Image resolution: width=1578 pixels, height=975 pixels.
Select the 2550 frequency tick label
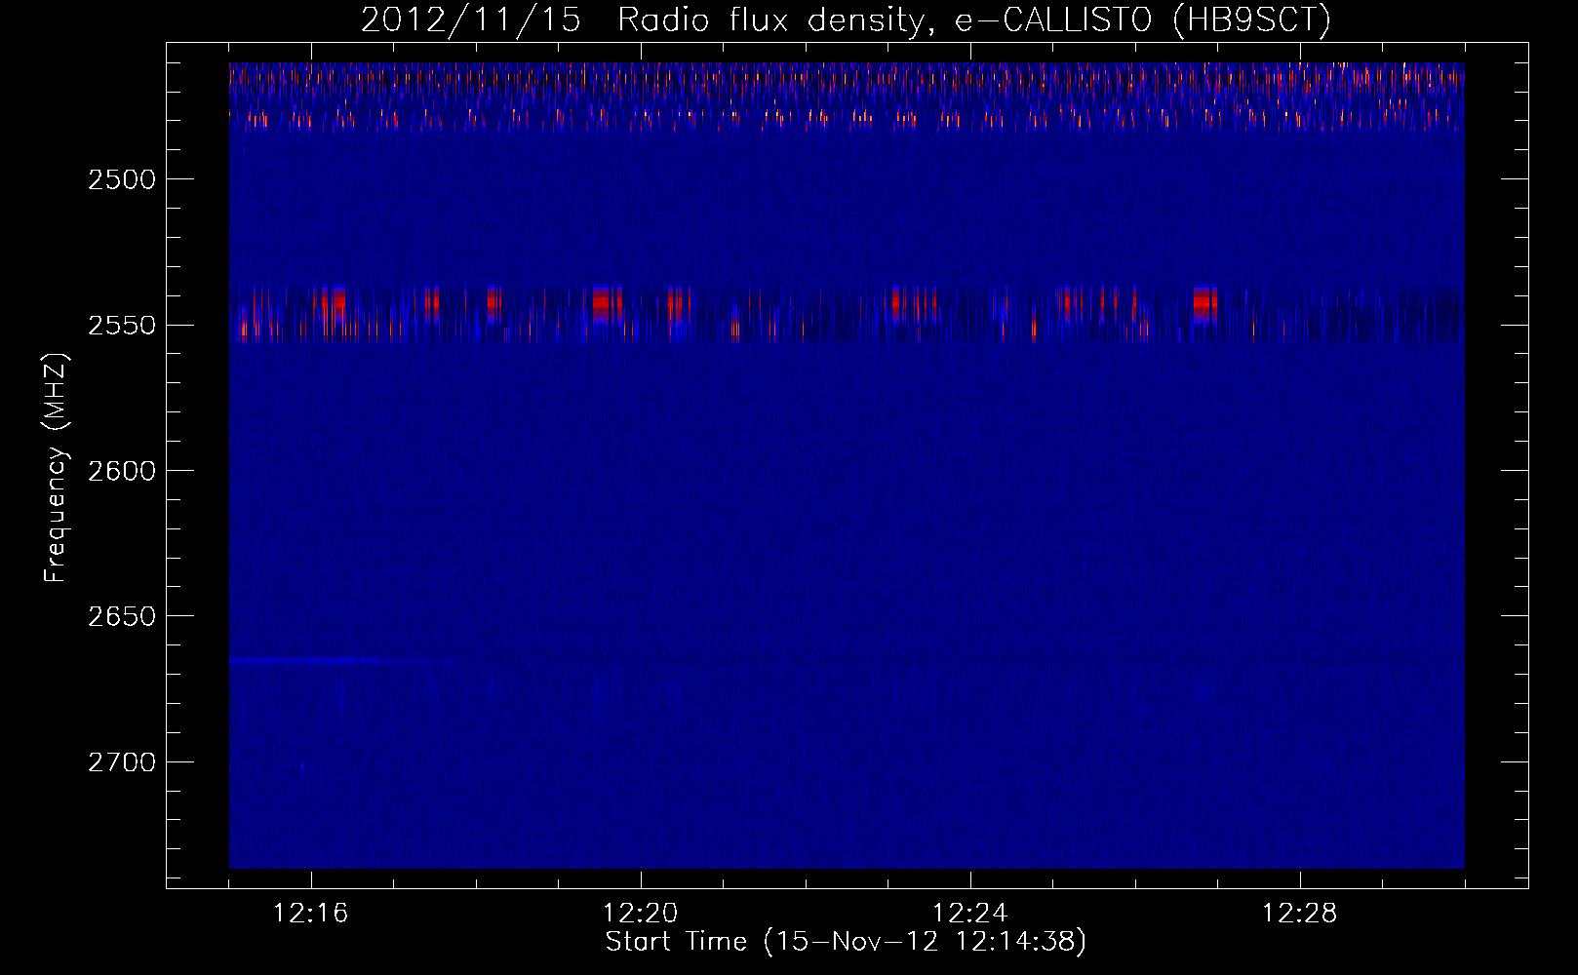pos(122,326)
